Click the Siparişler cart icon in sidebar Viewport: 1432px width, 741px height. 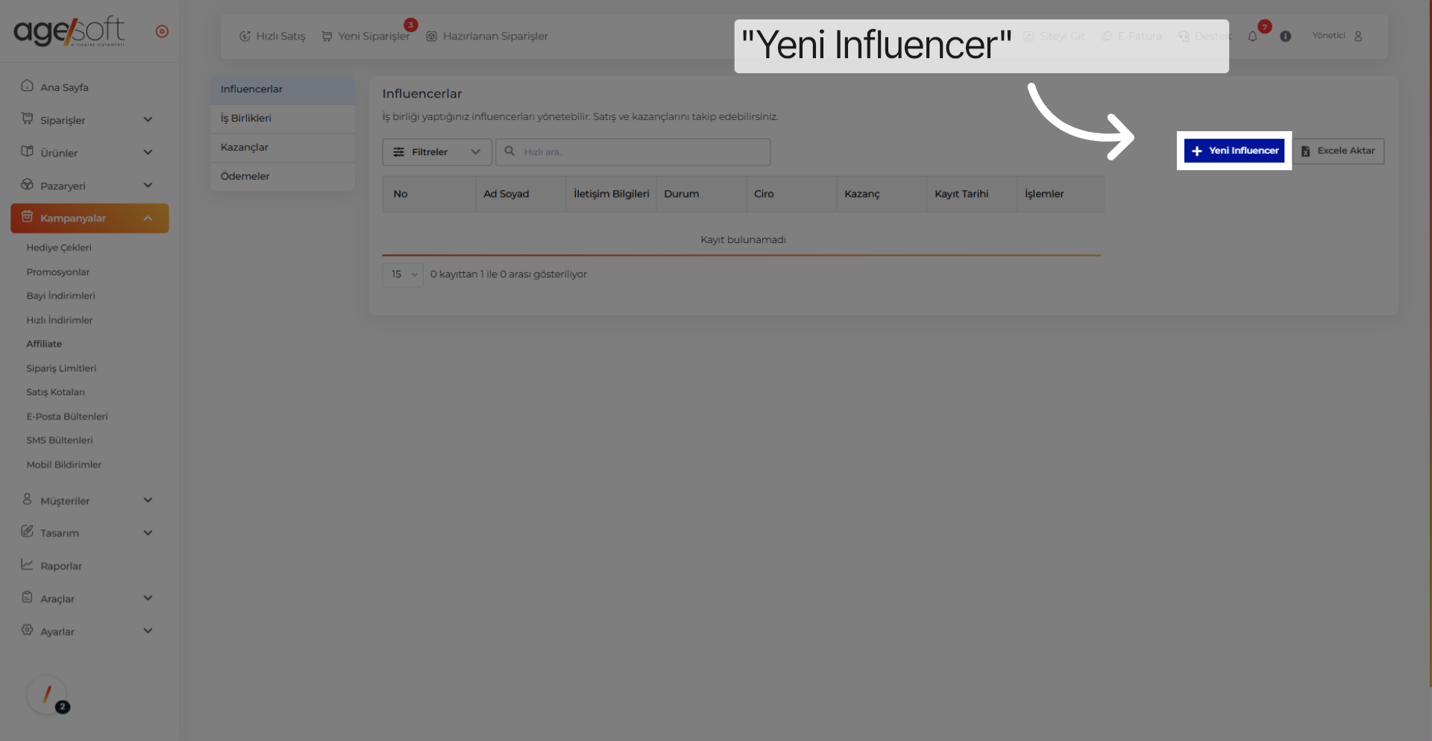[27, 119]
